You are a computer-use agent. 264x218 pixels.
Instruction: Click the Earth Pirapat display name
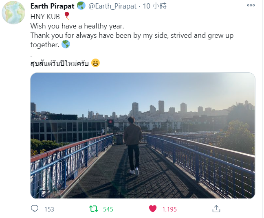pos(53,6)
